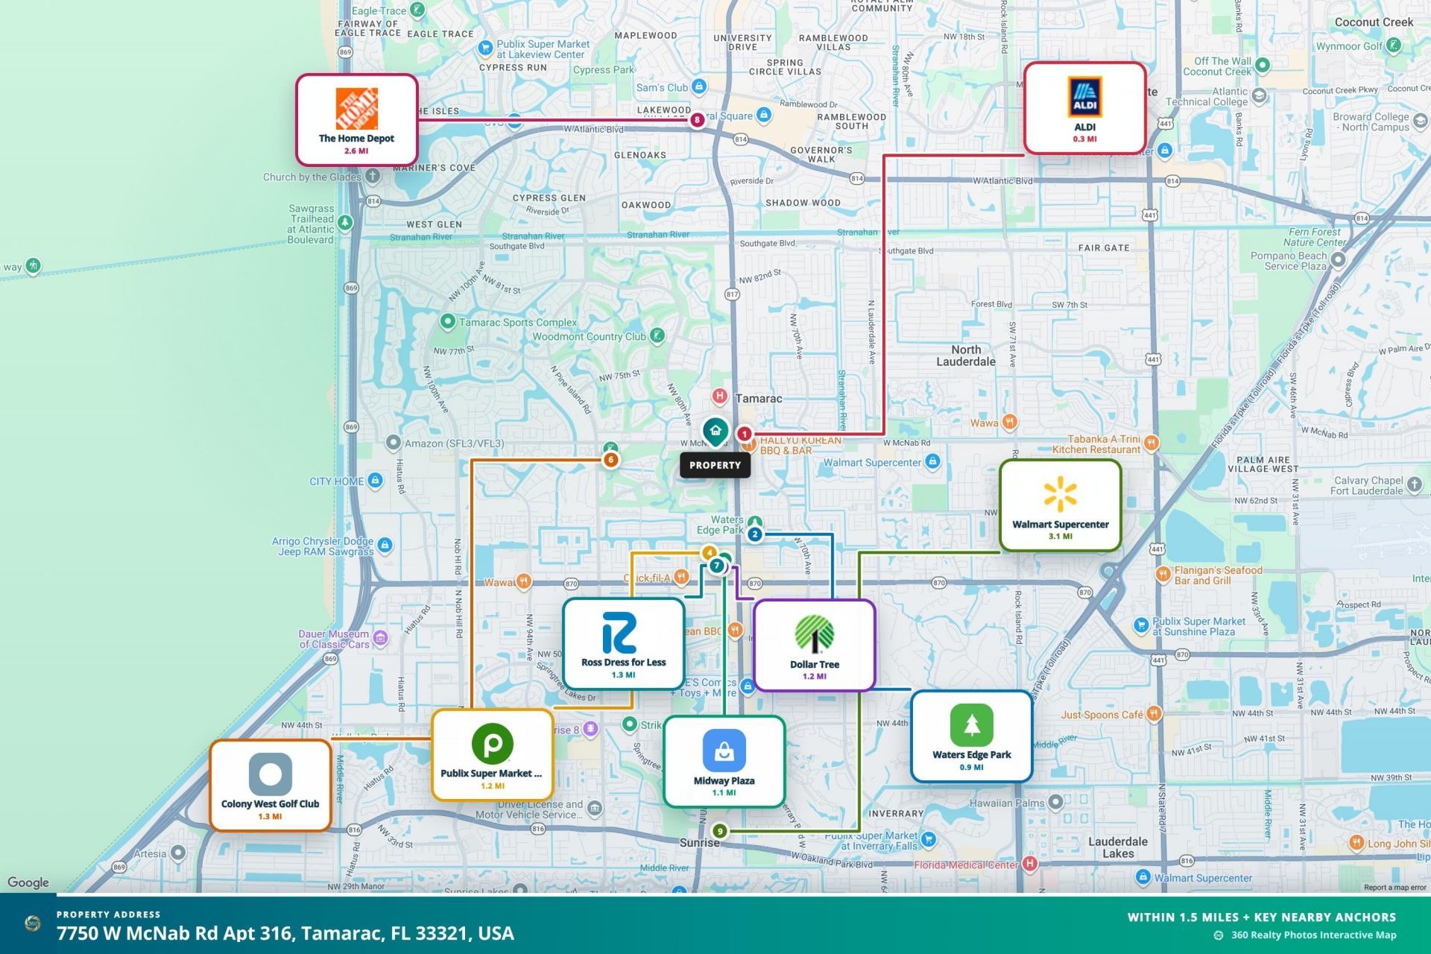The height and width of the screenshot is (954, 1431).
Task: Click the teal number 7 marker
Action: (717, 566)
